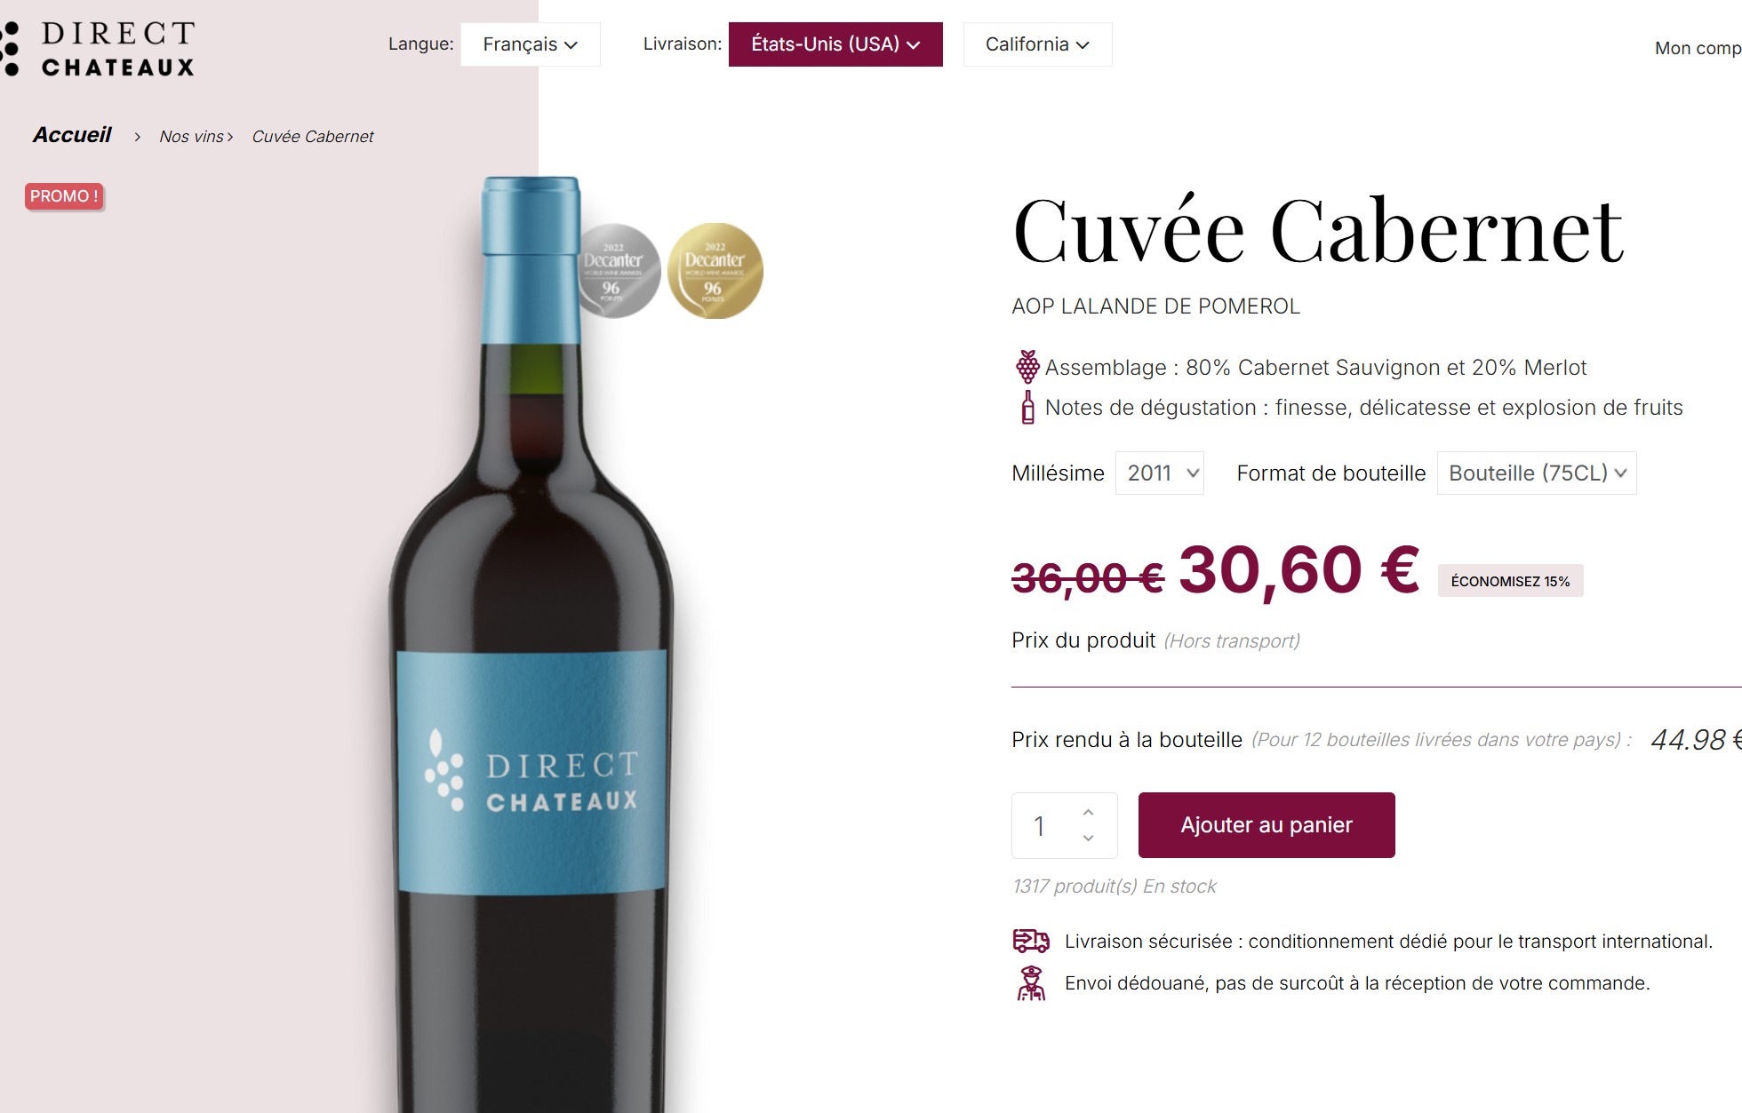The height and width of the screenshot is (1113, 1742).
Task: Click the delivery truck icon
Action: [x=1031, y=941]
